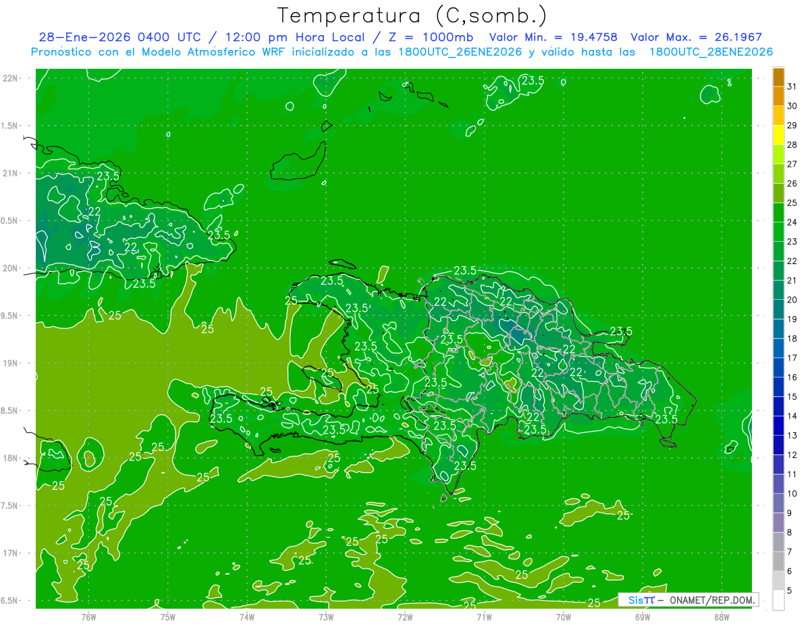Click the "Valor Min. = 19.4758" value

(553, 38)
